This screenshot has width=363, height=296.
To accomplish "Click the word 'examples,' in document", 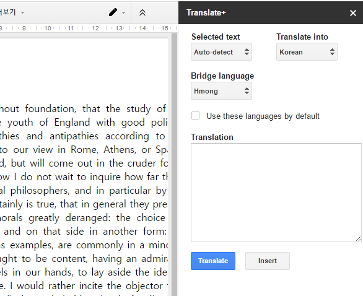I will coord(32,245).
